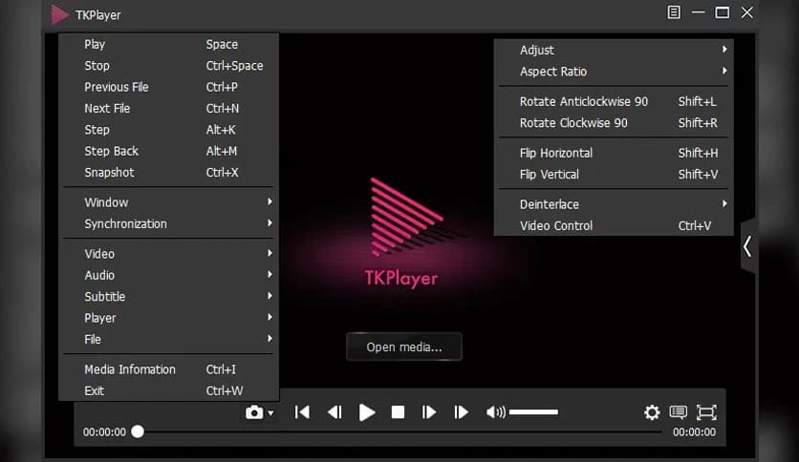Expand the side panel chevron
The image size is (799, 462).
point(747,247)
